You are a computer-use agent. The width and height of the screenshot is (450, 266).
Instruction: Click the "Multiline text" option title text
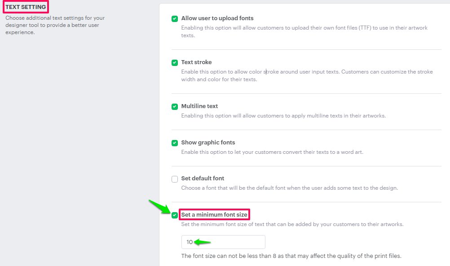tap(199, 106)
